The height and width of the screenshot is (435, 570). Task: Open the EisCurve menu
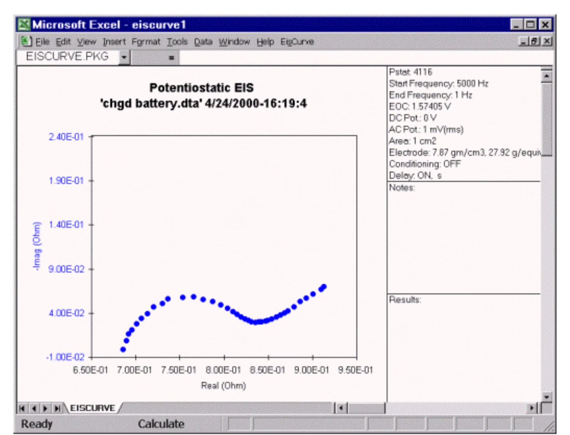(x=297, y=42)
